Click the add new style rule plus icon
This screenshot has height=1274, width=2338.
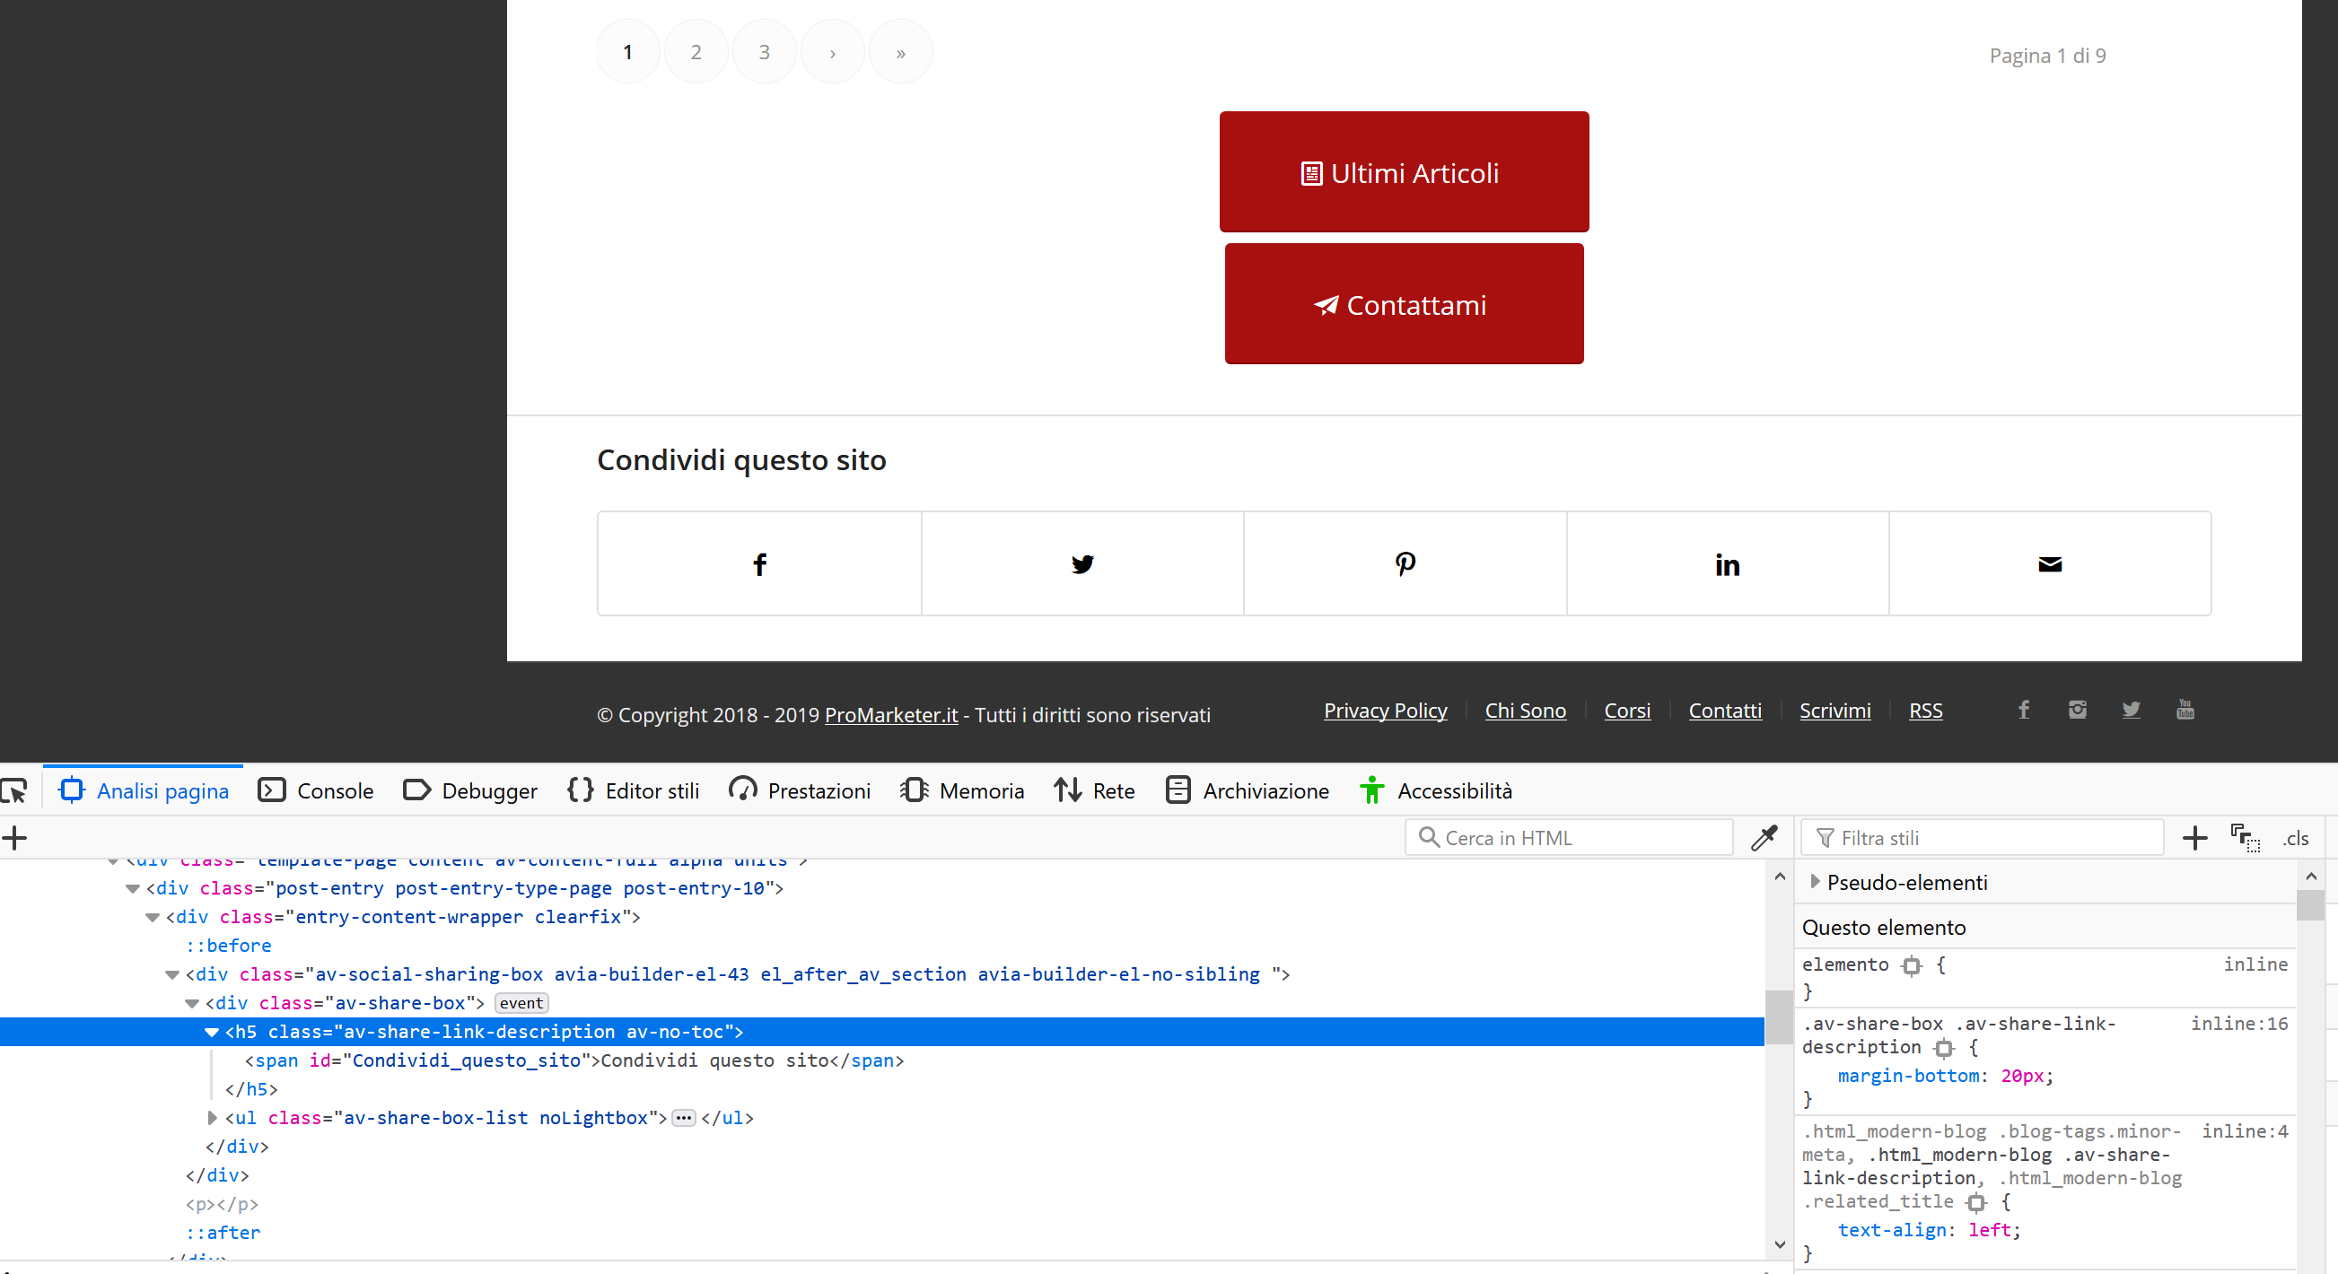pyautogui.click(x=2194, y=838)
